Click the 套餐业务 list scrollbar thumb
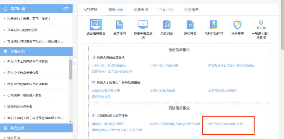Image resolution: width=284 pixels, height=139 pixels. point(71,69)
